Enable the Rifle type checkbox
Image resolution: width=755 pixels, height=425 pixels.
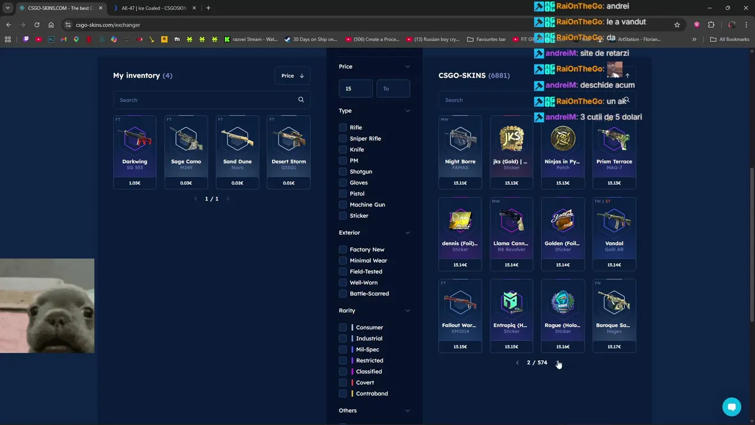343,127
